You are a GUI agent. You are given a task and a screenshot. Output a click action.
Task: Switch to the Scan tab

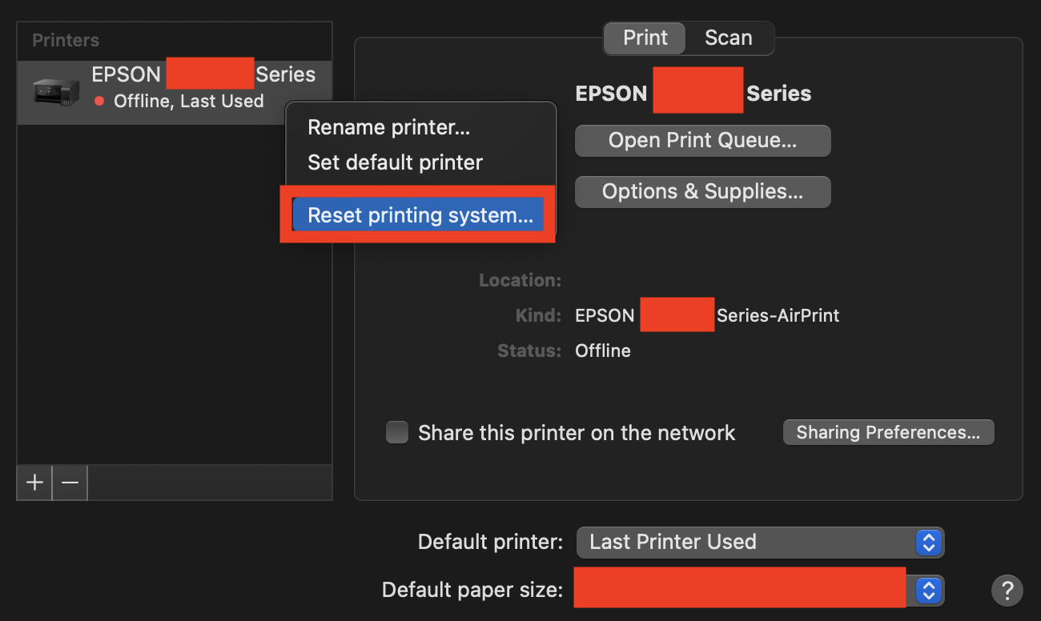[729, 38]
